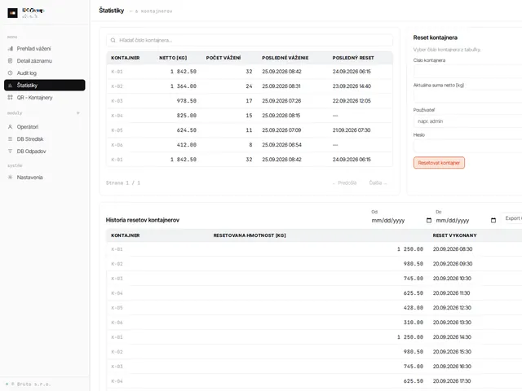This screenshot has width=522, height=391.
Task: Click RESETOVANÁ HMOTNOSŤ [KG] column header
Action: point(250,235)
